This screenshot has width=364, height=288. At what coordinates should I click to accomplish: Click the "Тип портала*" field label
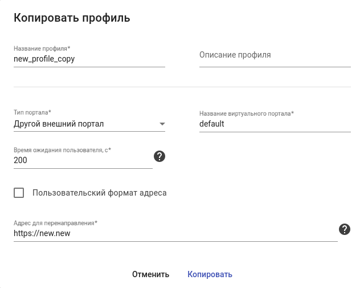coord(32,112)
